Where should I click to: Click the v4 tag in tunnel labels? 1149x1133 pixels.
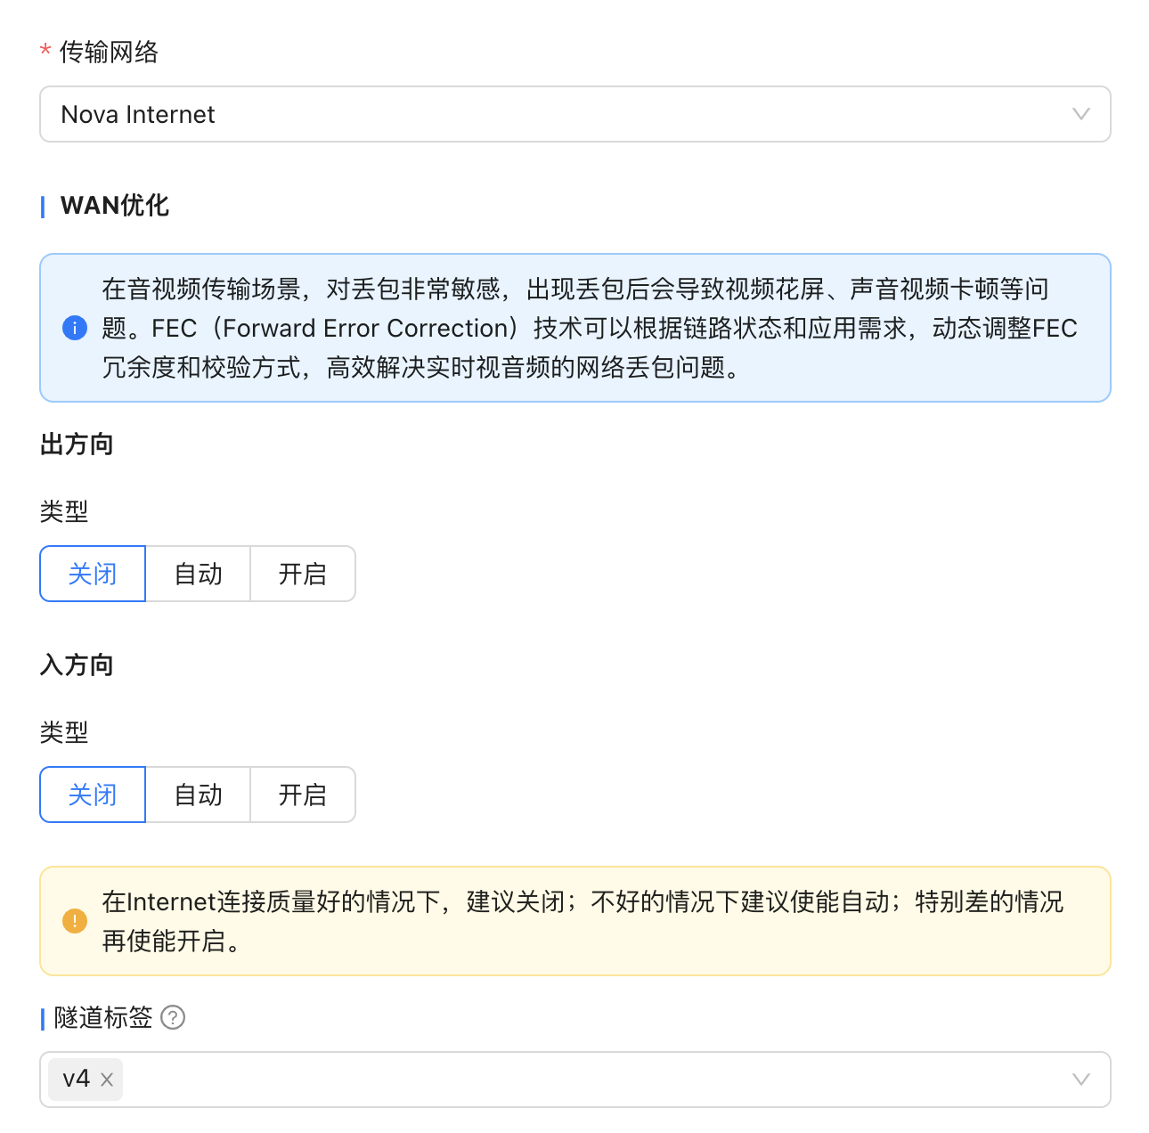76,1080
